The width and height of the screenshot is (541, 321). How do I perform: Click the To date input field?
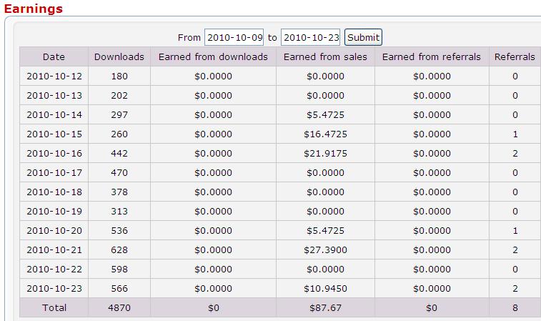coord(310,37)
